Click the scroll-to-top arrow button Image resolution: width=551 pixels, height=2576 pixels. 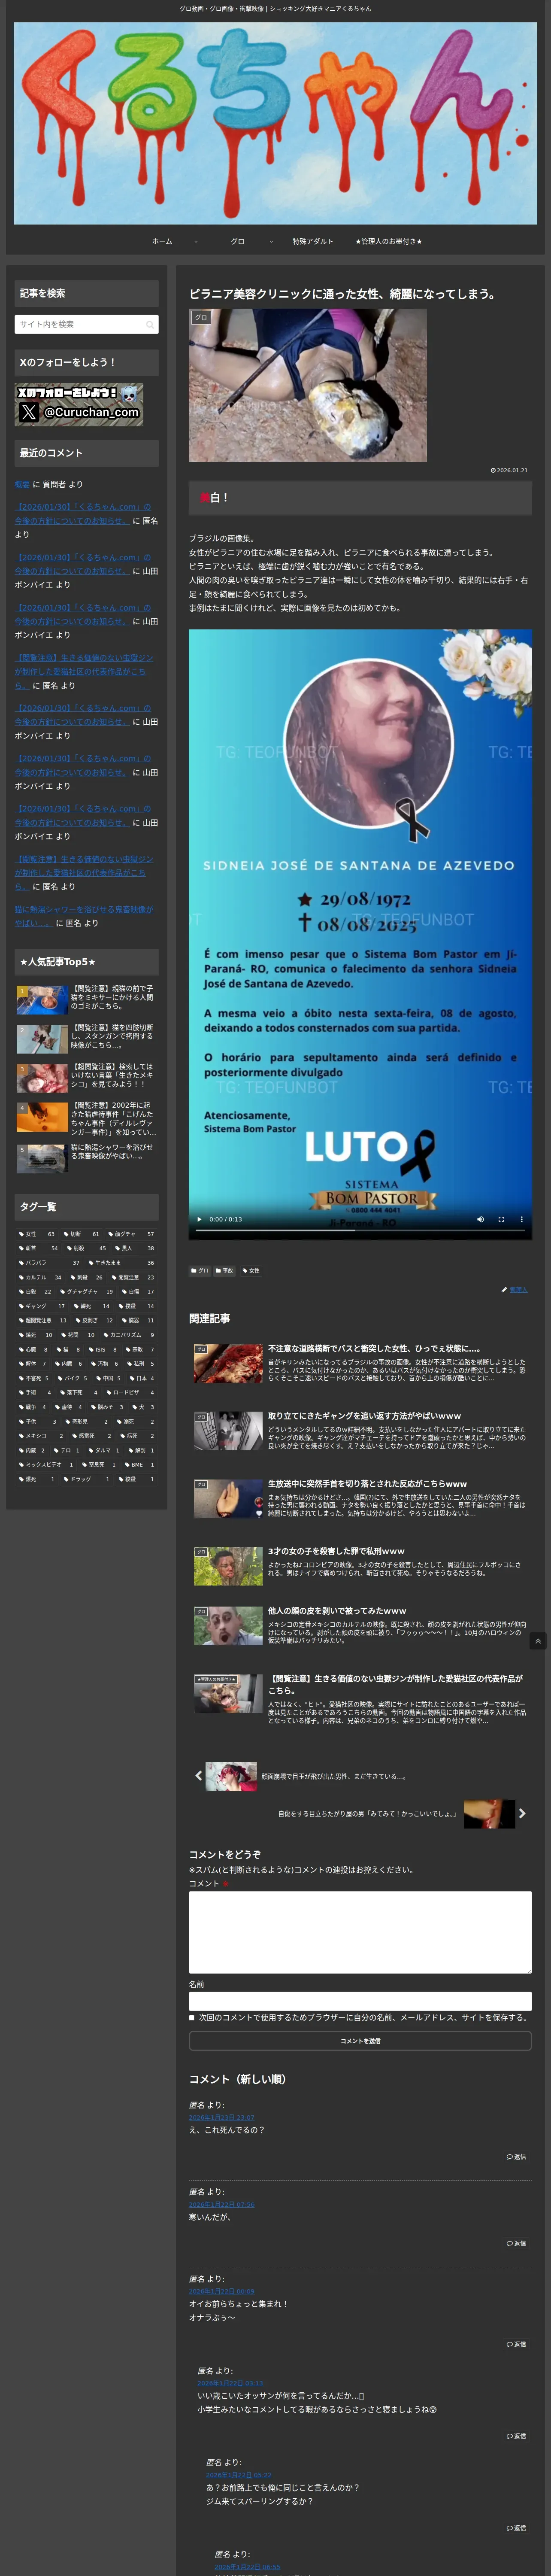[538, 1641]
